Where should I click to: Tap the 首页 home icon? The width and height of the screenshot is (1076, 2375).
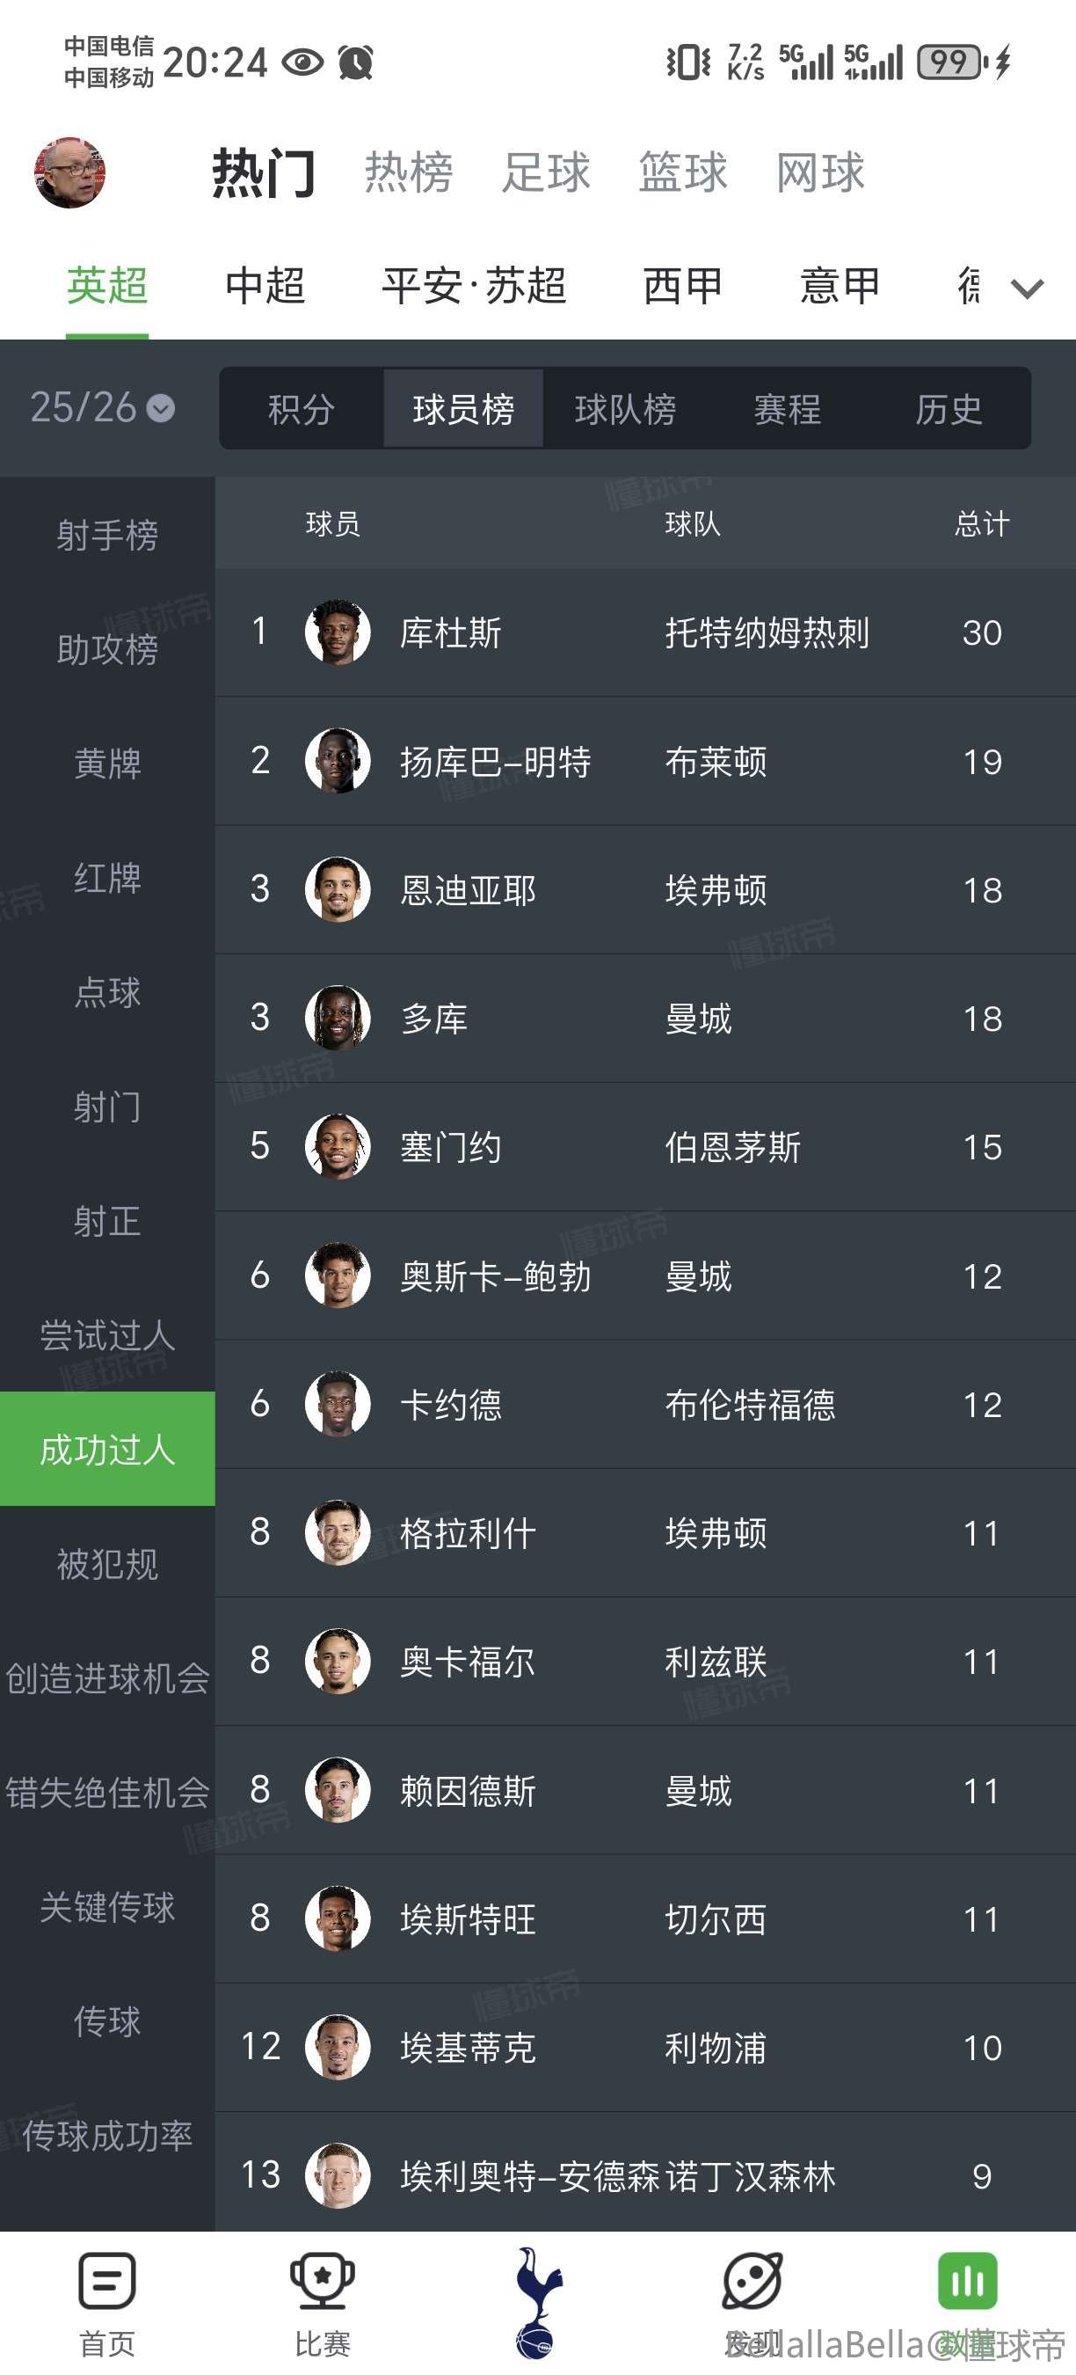(x=107, y=2281)
